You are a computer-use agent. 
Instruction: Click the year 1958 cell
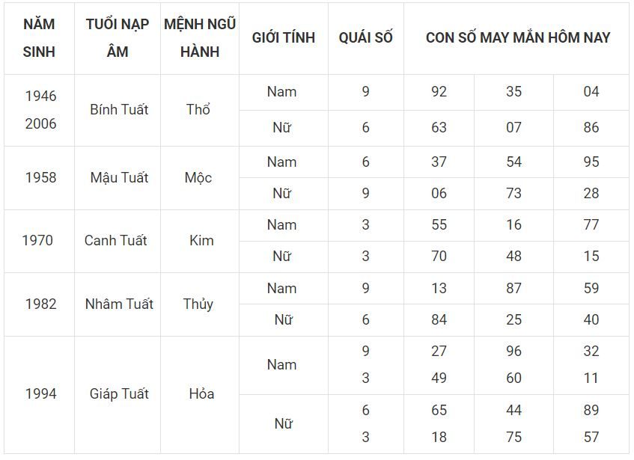point(40,178)
